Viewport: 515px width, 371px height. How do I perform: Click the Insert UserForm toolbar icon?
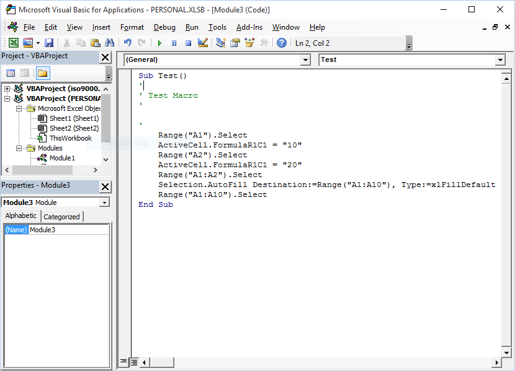(x=28, y=43)
